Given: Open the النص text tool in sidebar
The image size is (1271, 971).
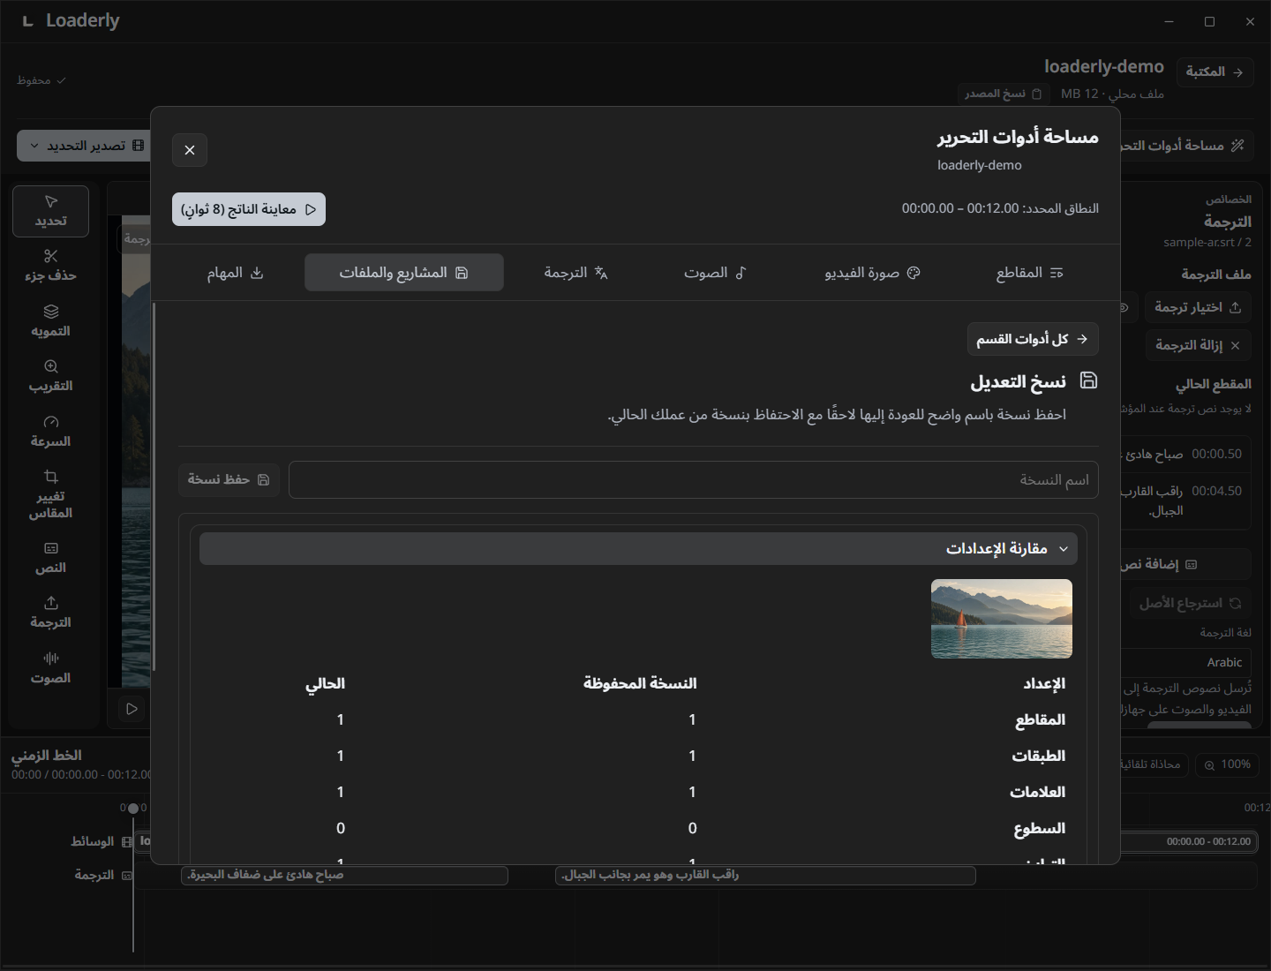Looking at the screenshot, I should click(50, 558).
